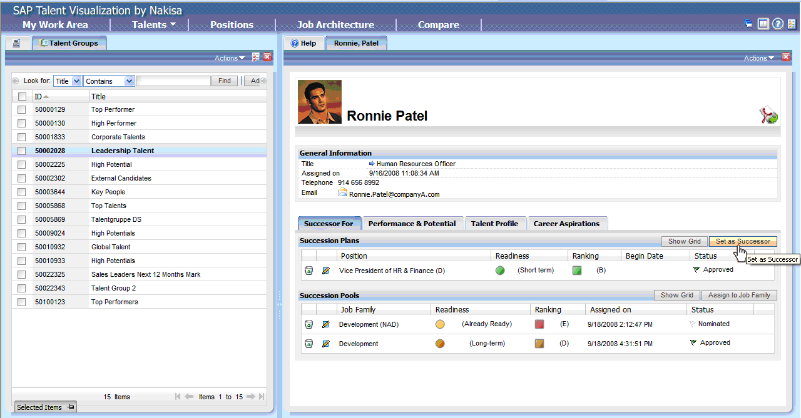This screenshot has width=801, height=418.
Task: Open the Help tab
Action: [304, 43]
